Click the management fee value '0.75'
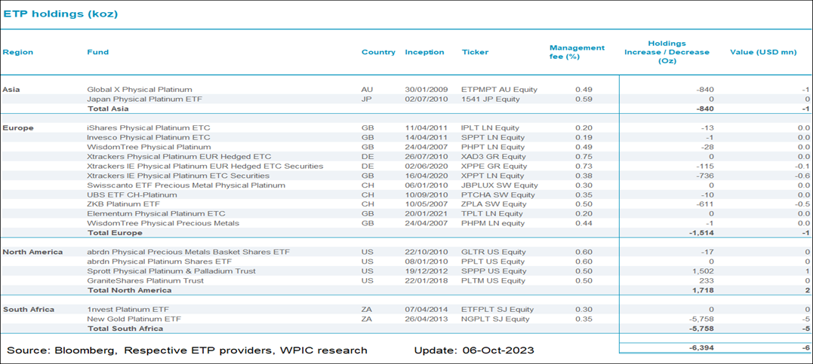The image size is (813, 364). [x=584, y=156]
